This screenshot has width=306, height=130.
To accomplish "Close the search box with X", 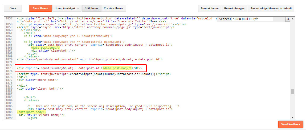I will (x=288, y=19).
